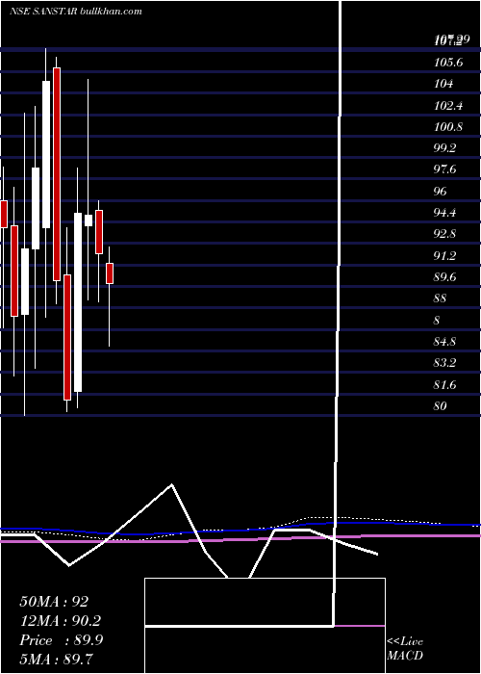Click the '5MA : 89.7' readout
The image size is (481, 674).
click(57, 659)
